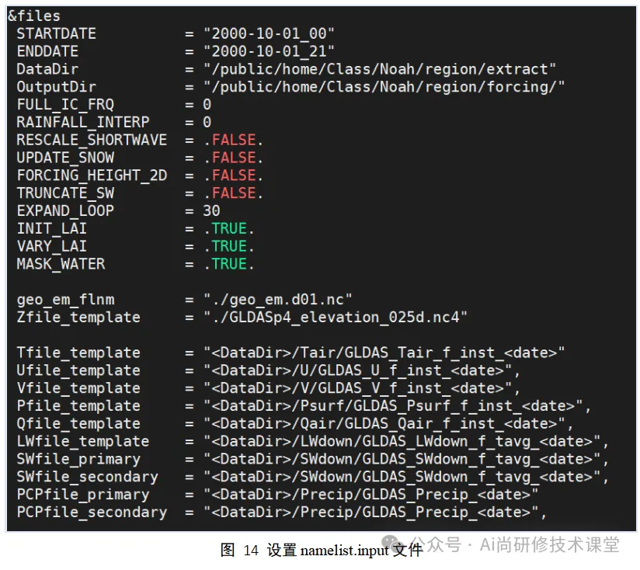Click the MASK_WATER .TRUE. value
Viewport: 640px width, 570px height.
229,264
